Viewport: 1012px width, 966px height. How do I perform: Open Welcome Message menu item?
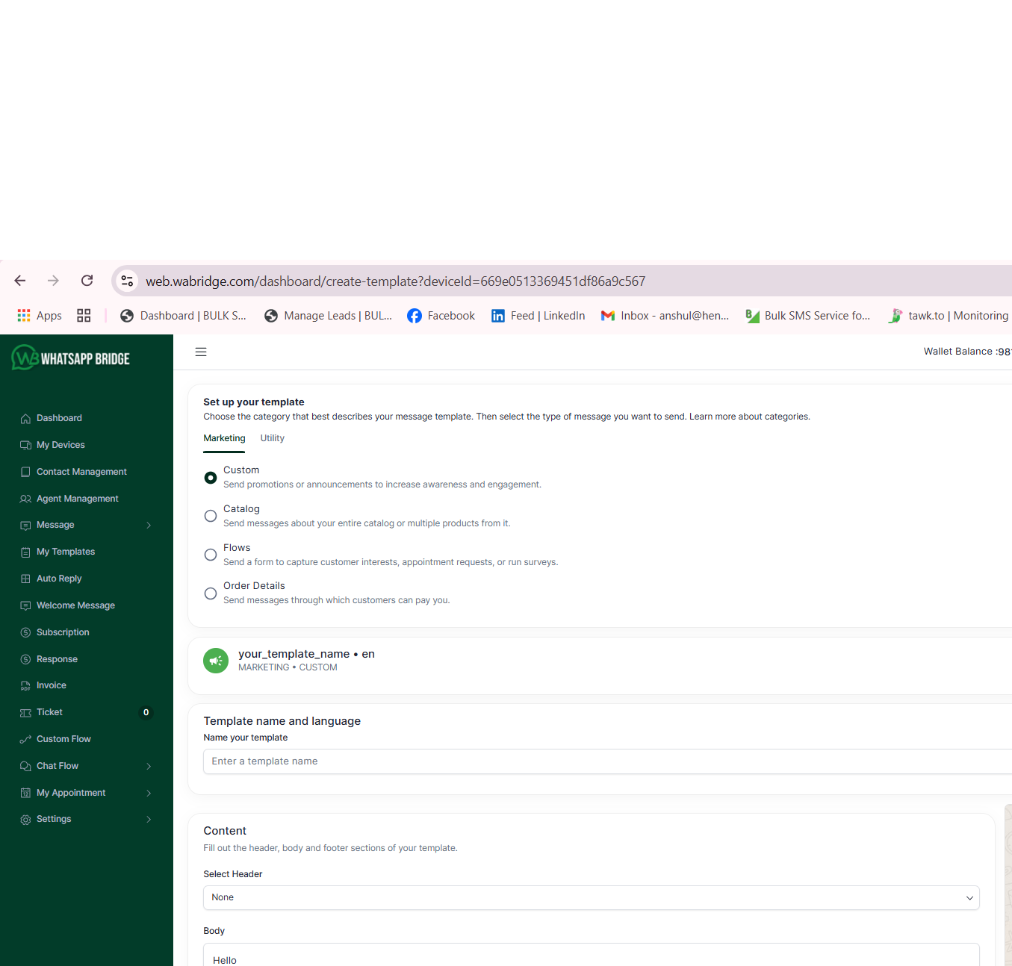click(x=75, y=605)
